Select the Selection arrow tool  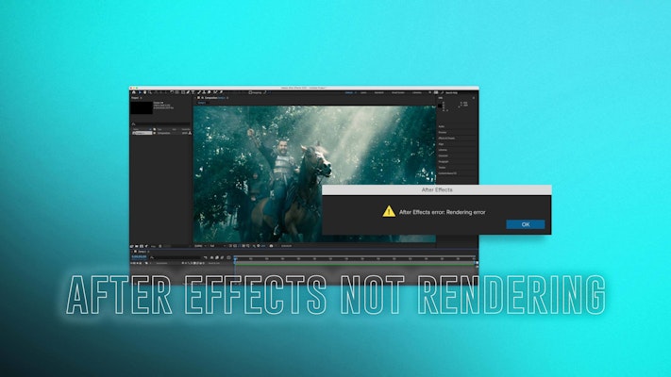133,92
